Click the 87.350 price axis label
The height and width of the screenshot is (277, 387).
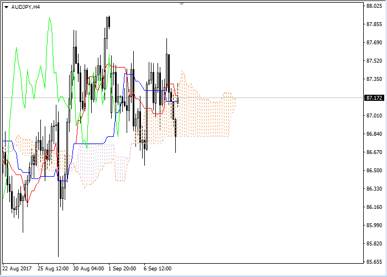(374, 79)
